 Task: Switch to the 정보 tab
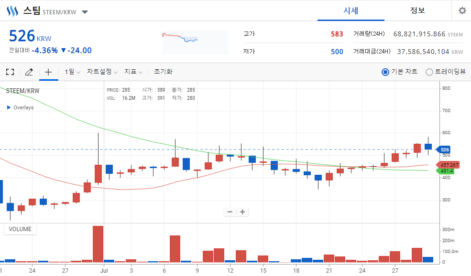pyautogui.click(x=417, y=11)
